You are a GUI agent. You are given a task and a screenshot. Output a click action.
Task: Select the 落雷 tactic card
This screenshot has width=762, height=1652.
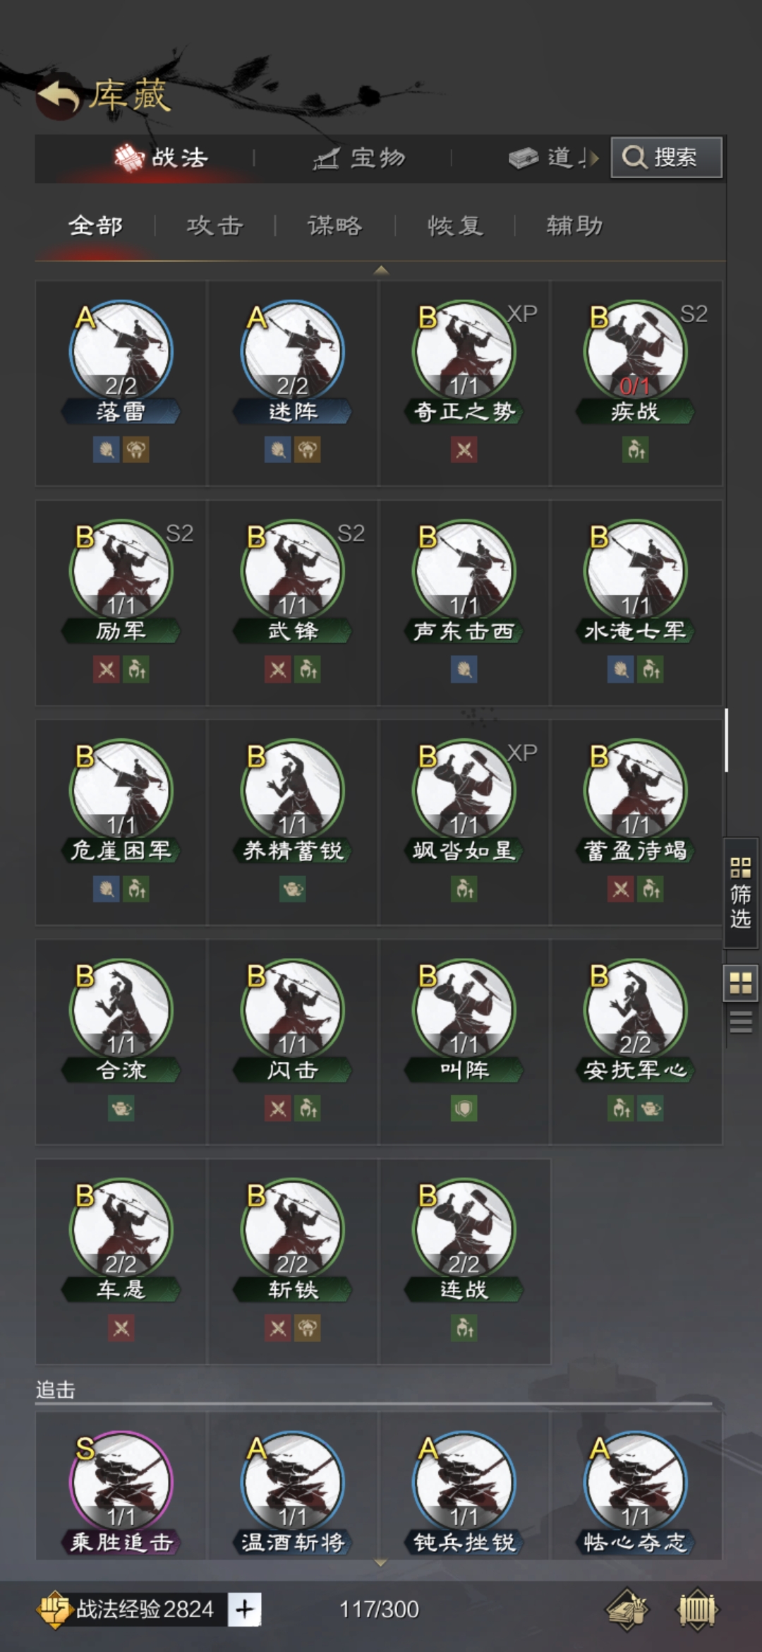pyautogui.click(x=121, y=383)
